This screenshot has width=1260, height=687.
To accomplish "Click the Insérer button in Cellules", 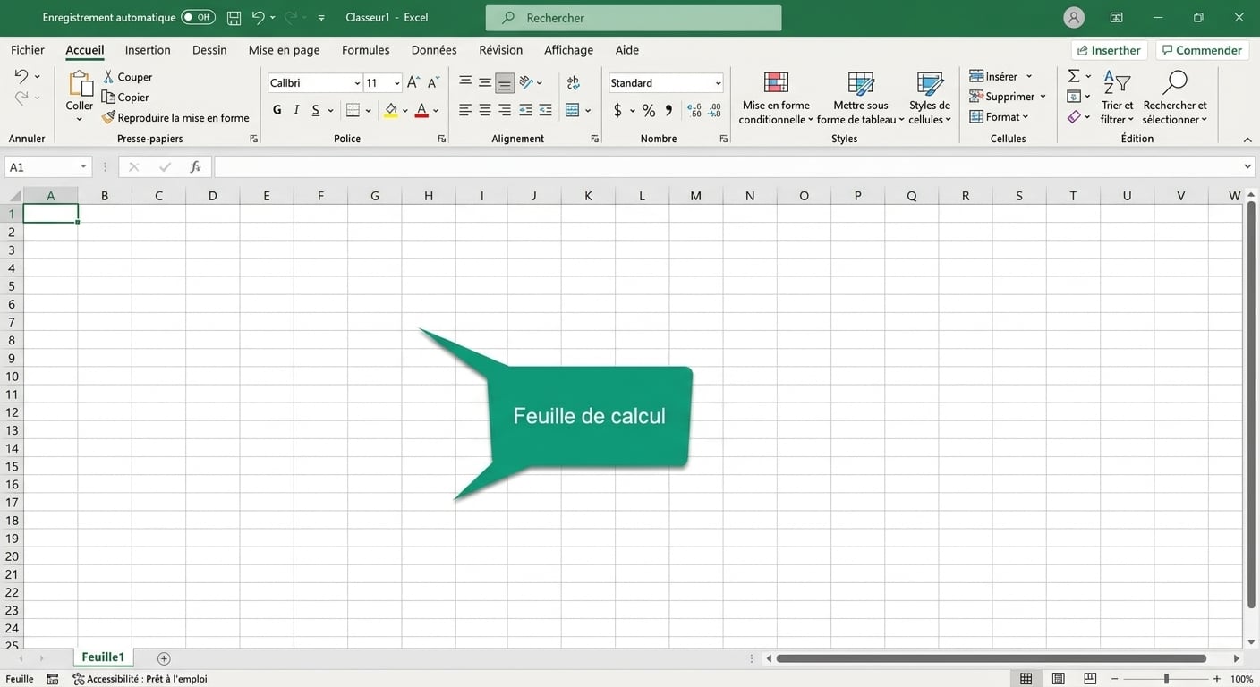I will point(1001,76).
